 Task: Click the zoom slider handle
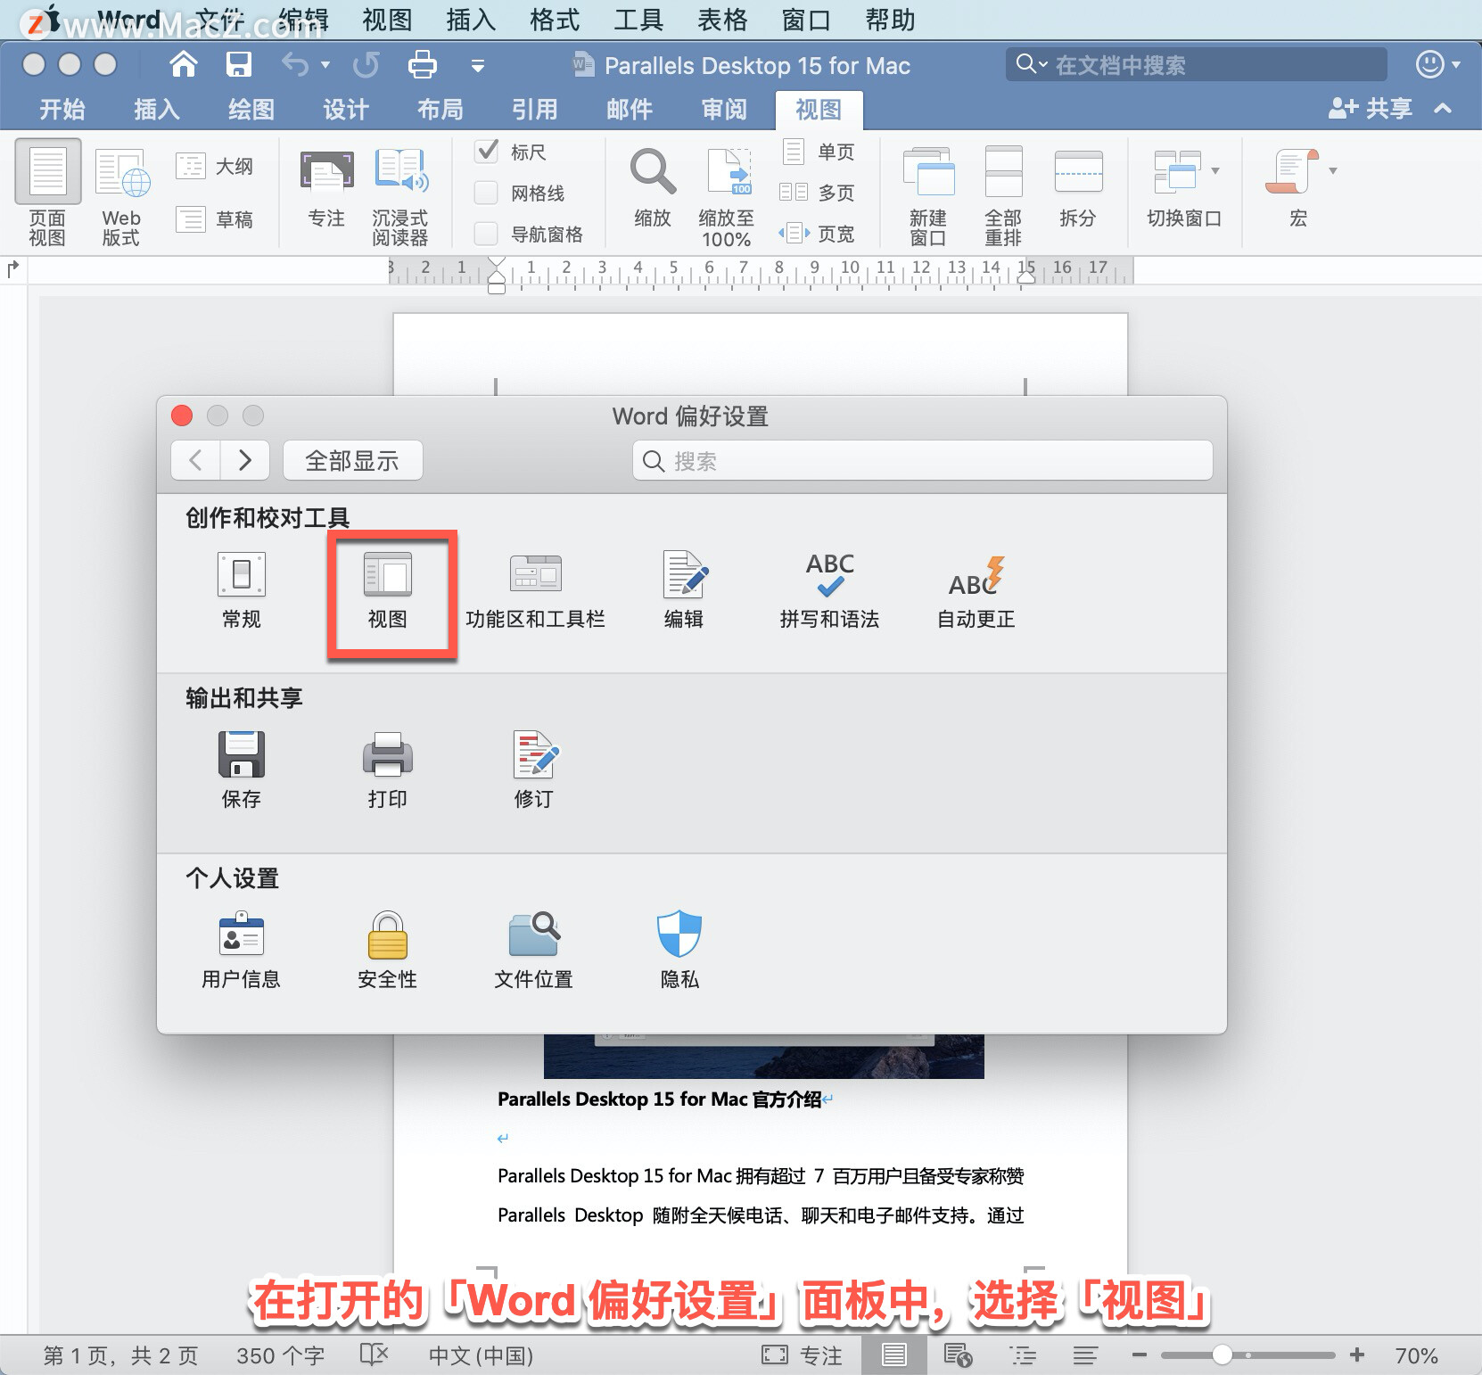point(1222,1355)
